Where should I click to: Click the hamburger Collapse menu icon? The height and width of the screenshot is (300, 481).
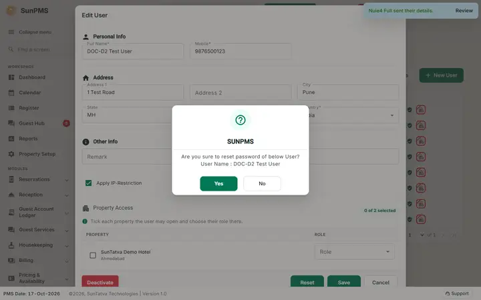tap(11, 32)
